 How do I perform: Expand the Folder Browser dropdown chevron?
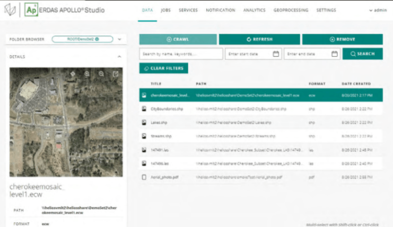[119, 39]
